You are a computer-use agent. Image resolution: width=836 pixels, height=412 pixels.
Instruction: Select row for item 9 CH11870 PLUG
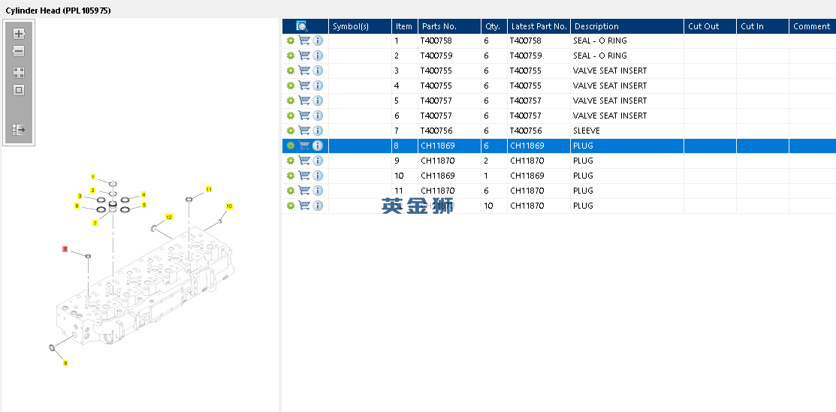pos(559,161)
